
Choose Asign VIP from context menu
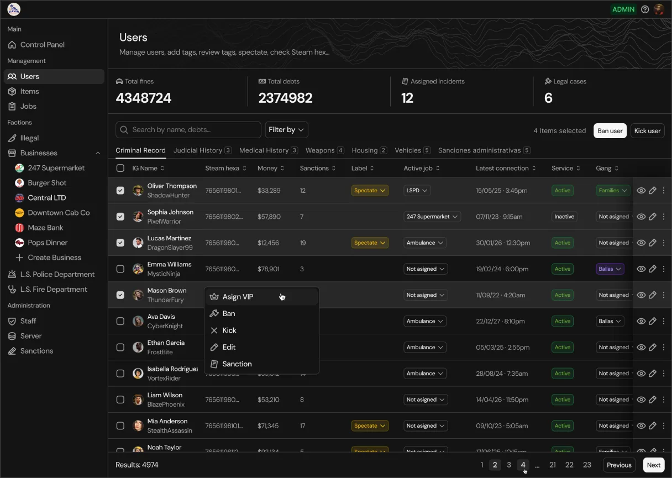click(262, 297)
